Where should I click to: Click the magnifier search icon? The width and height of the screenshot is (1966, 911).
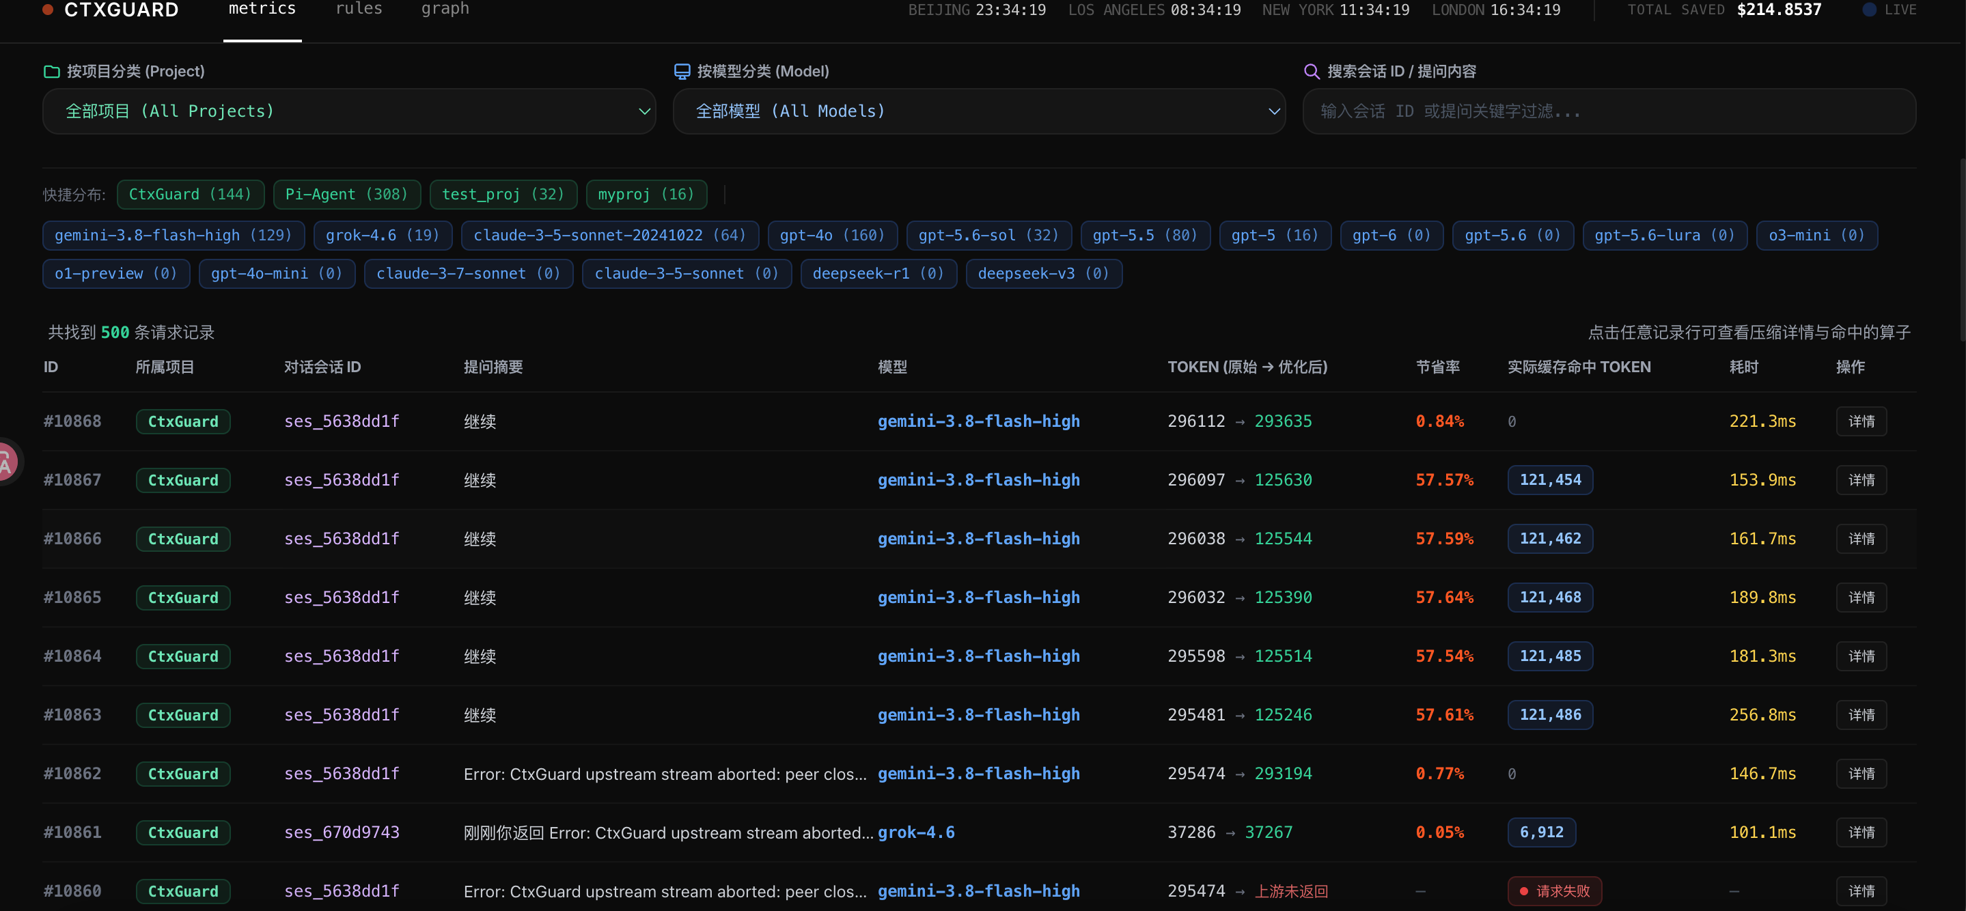(x=1311, y=72)
